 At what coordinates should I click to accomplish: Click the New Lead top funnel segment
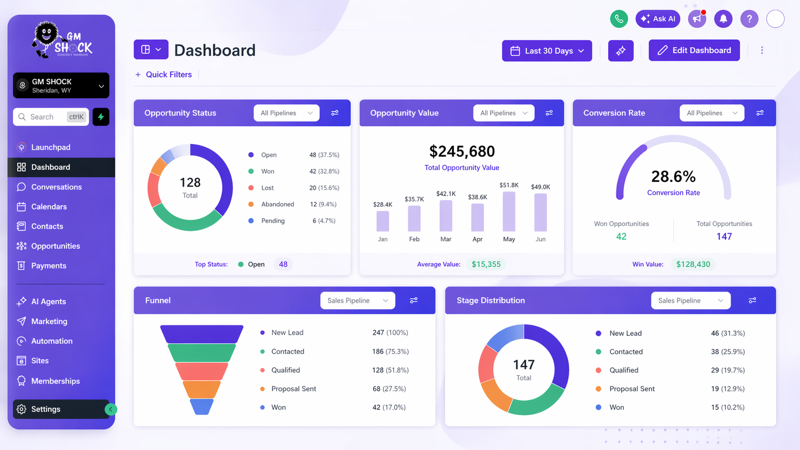(201, 334)
